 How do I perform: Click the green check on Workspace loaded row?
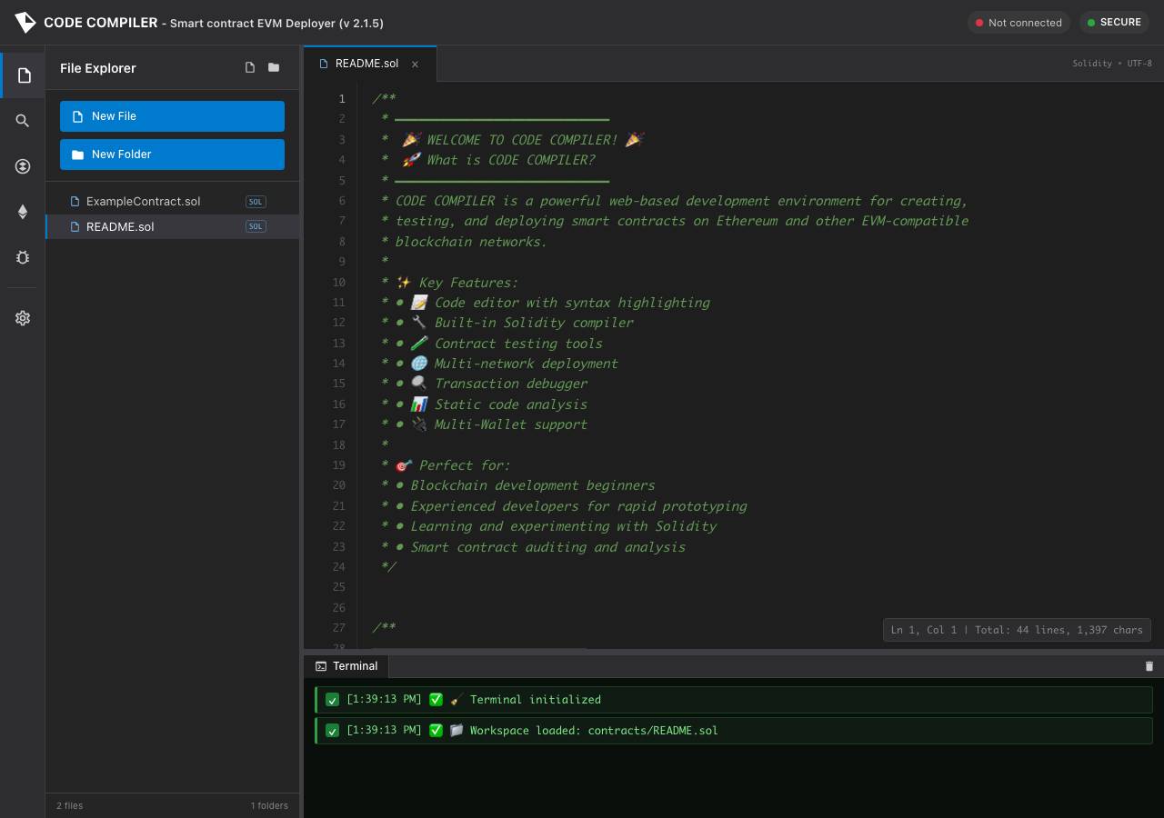coord(332,731)
